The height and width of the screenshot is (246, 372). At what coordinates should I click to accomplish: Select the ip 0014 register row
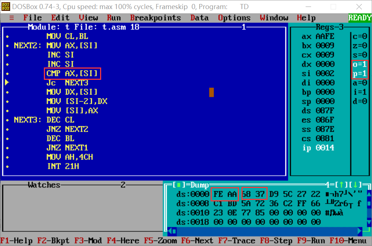(x=318, y=148)
